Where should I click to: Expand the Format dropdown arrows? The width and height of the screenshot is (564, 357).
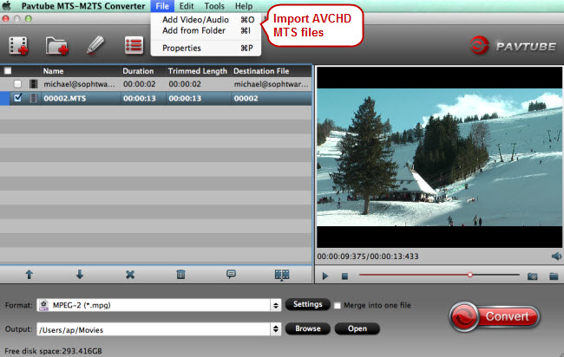pyautogui.click(x=276, y=305)
